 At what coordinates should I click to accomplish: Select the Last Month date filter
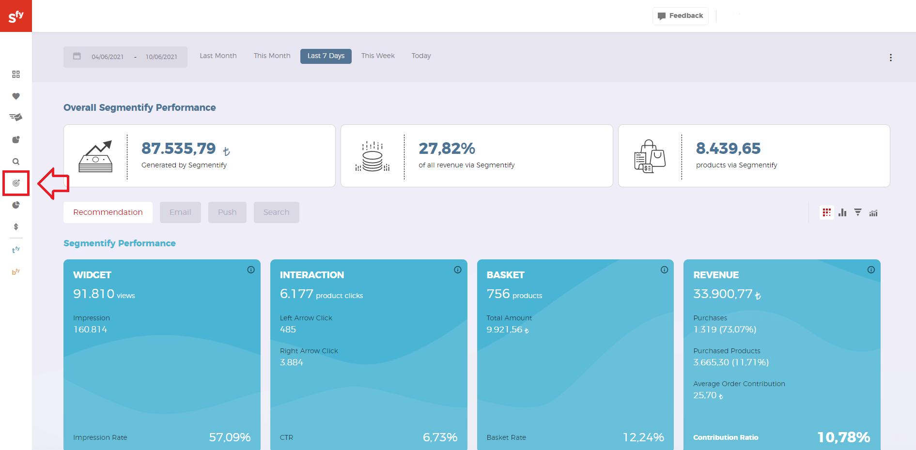218,56
